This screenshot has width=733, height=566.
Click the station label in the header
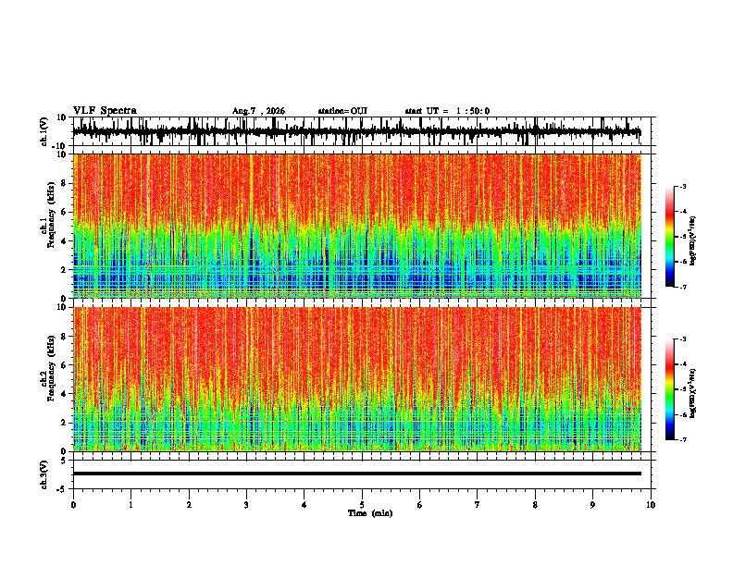tap(342, 111)
